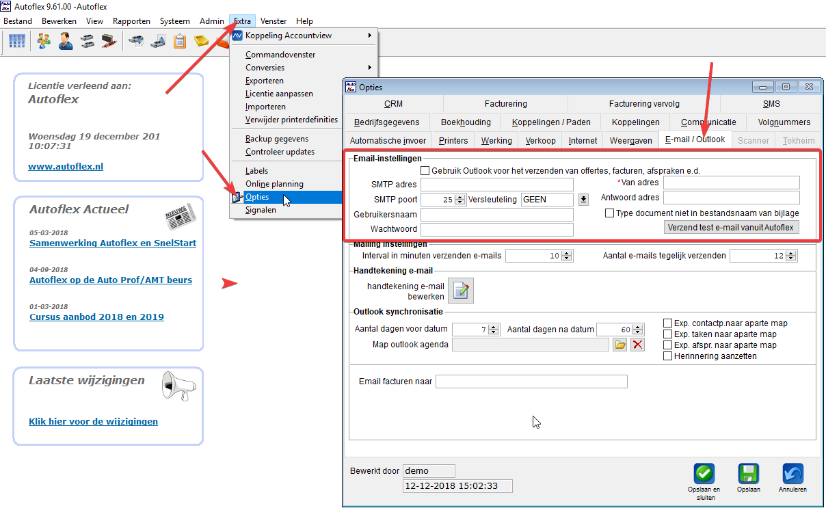This screenshot has width=826, height=508.
Task: Switch to the Bedrijfsgegevens tab
Action: click(x=387, y=122)
